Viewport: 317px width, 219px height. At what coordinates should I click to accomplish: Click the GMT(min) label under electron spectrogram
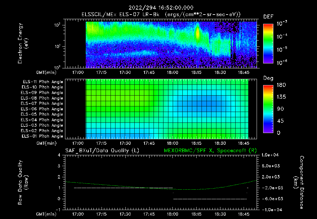click(46, 72)
